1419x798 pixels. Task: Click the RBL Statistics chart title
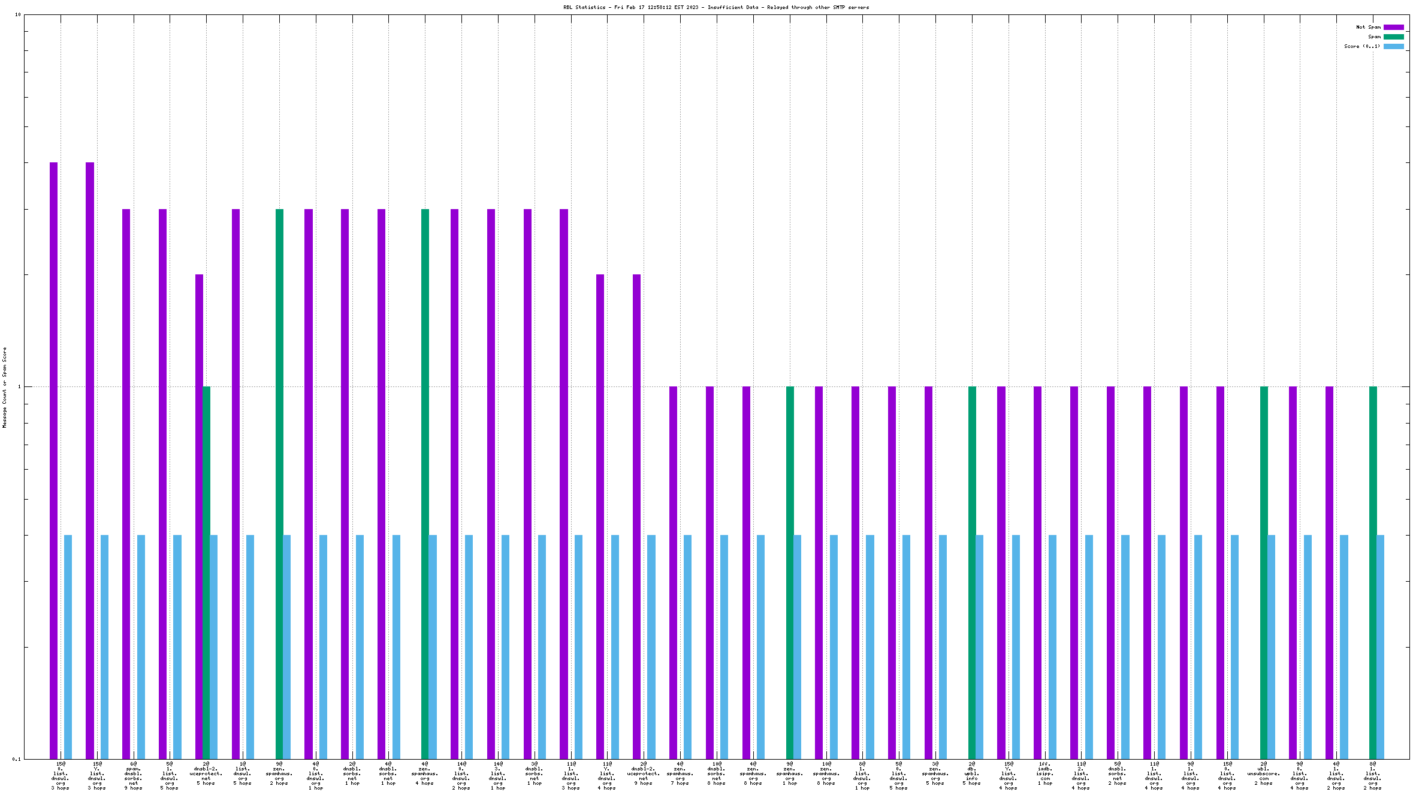point(715,7)
